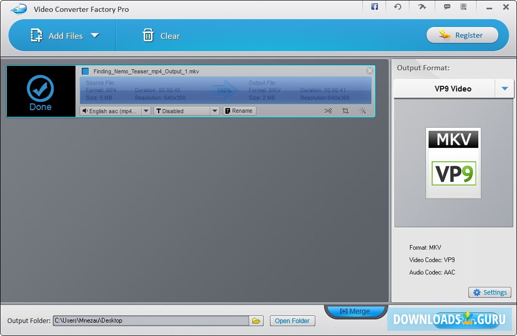The height and width of the screenshot is (336, 517).
Task: Share via the Facebook icon
Action: [x=374, y=7]
